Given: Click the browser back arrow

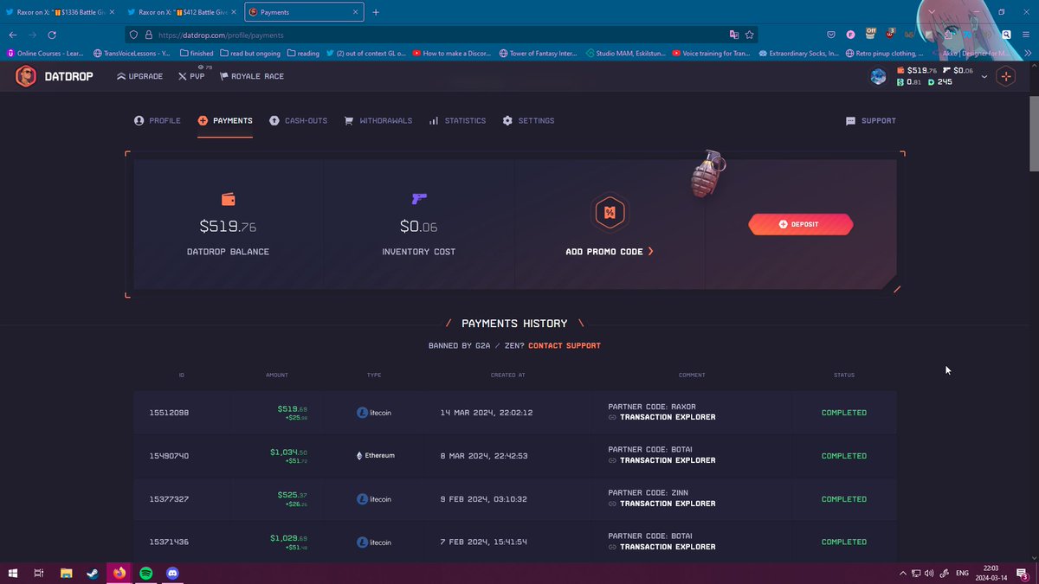Looking at the screenshot, I should pyautogui.click(x=12, y=35).
